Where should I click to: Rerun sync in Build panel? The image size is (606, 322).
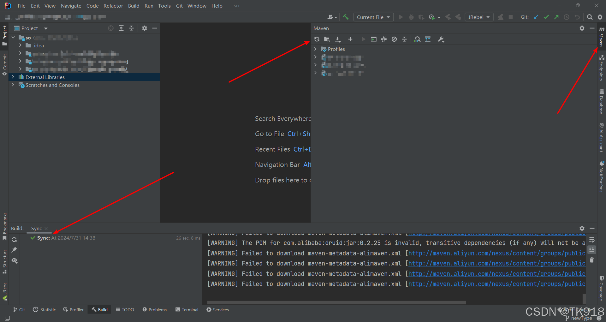(14, 240)
